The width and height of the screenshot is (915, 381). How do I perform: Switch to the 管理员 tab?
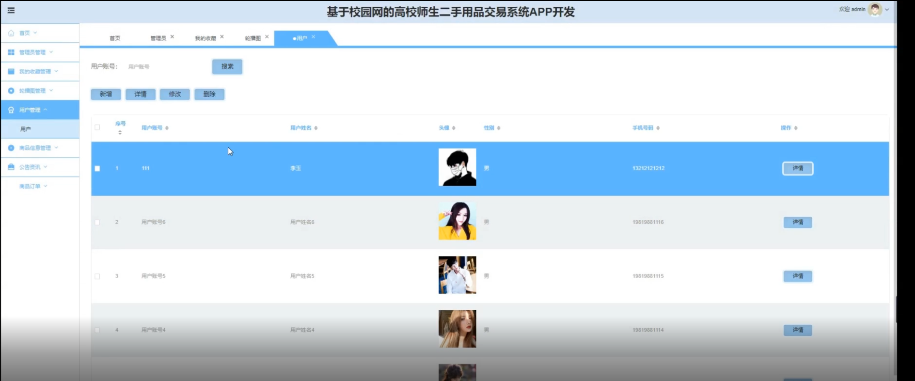pos(158,38)
